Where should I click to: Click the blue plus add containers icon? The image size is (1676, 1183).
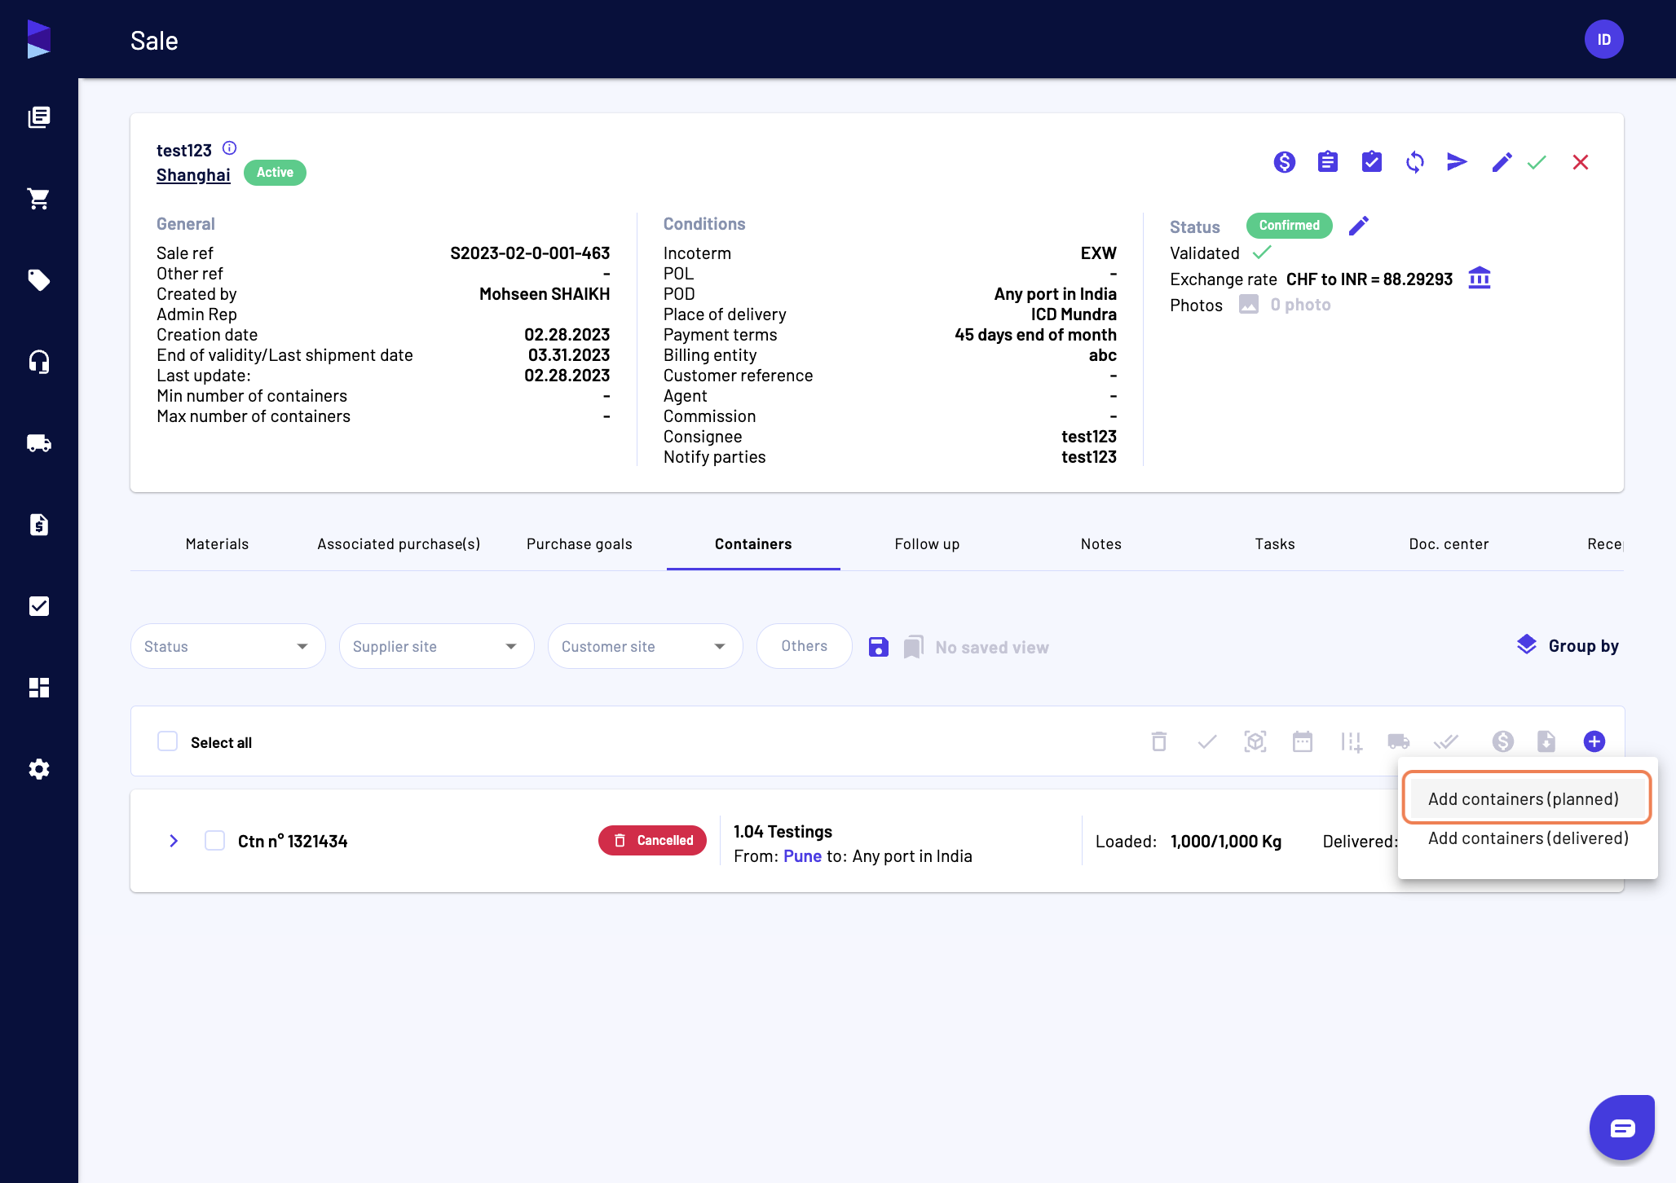pos(1594,741)
